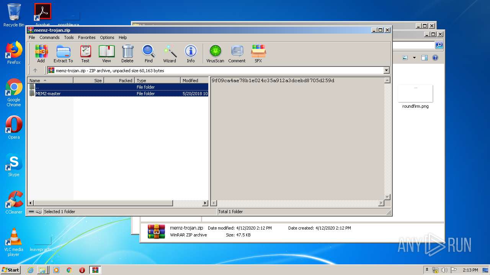Open Google Chrome desktop shortcut
The image size is (490, 275).
pyautogui.click(x=14, y=92)
